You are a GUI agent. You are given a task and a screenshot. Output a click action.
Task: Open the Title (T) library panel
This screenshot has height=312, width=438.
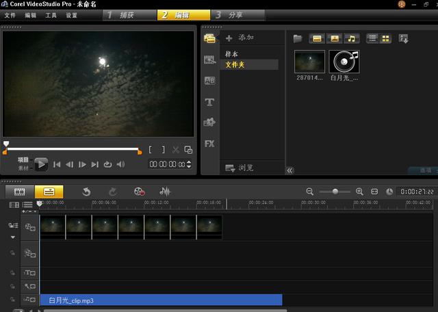click(209, 102)
